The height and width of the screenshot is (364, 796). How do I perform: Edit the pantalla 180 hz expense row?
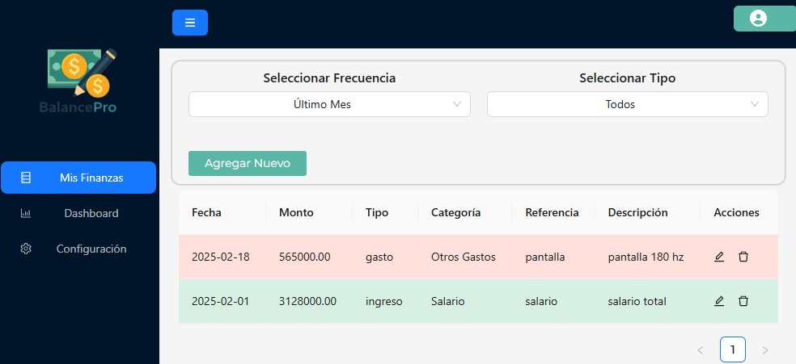tap(719, 257)
